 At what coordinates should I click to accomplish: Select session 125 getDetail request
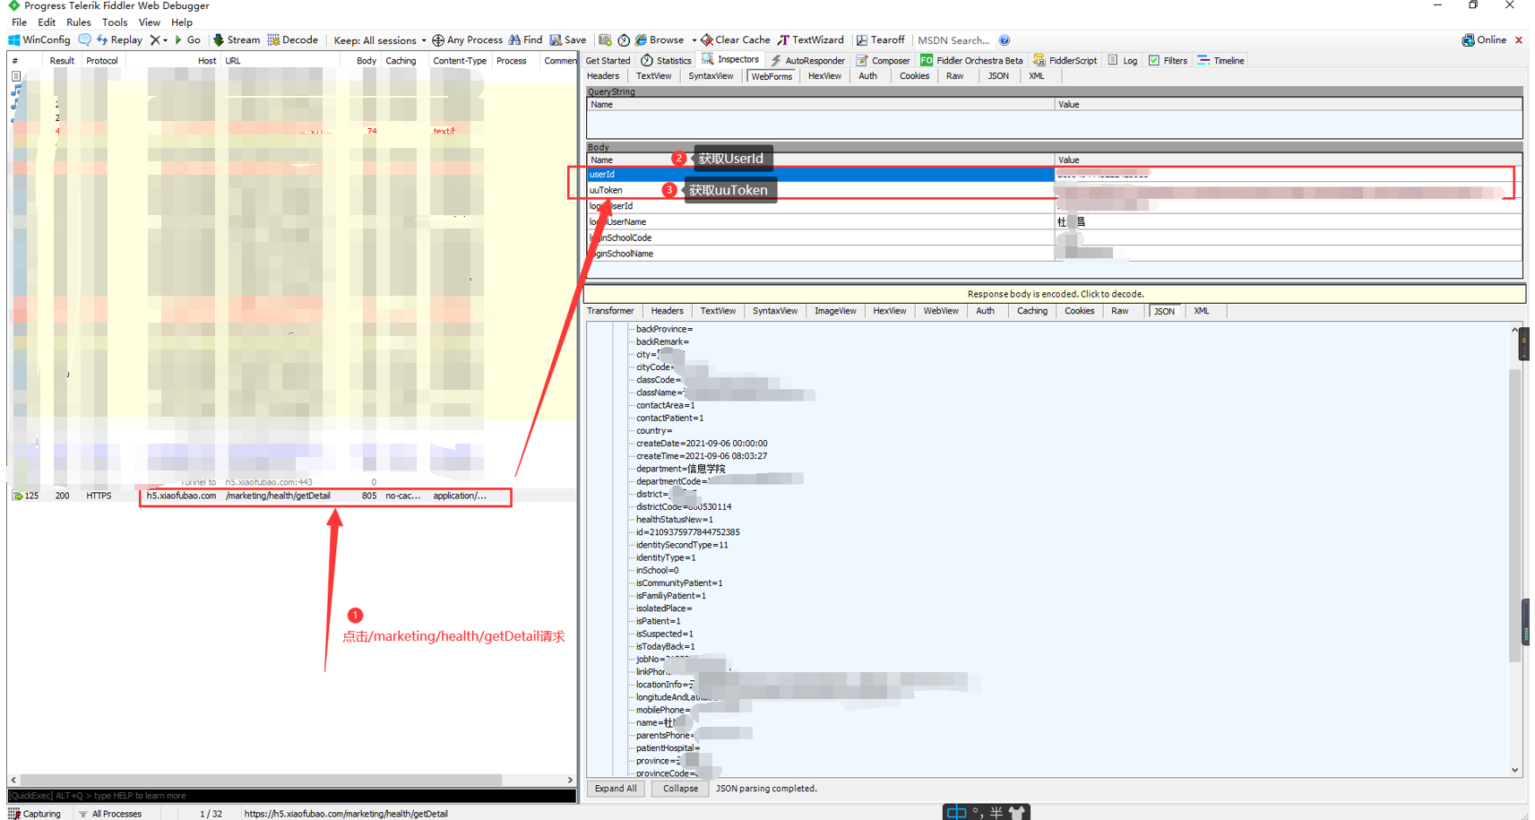click(291, 496)
